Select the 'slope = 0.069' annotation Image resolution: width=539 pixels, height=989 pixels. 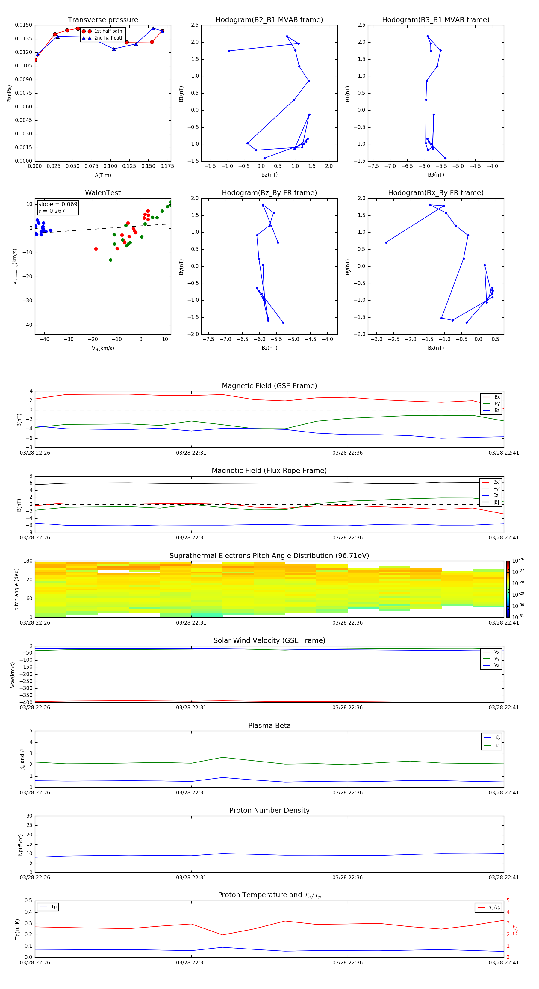tap(57, 204)
